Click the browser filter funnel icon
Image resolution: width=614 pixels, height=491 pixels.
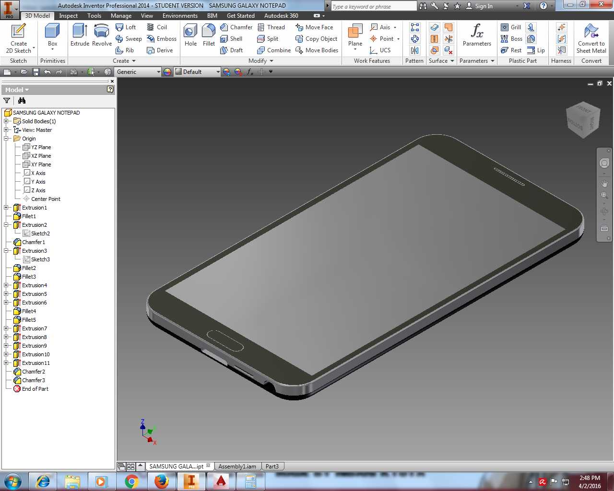(x=7, y=101)
